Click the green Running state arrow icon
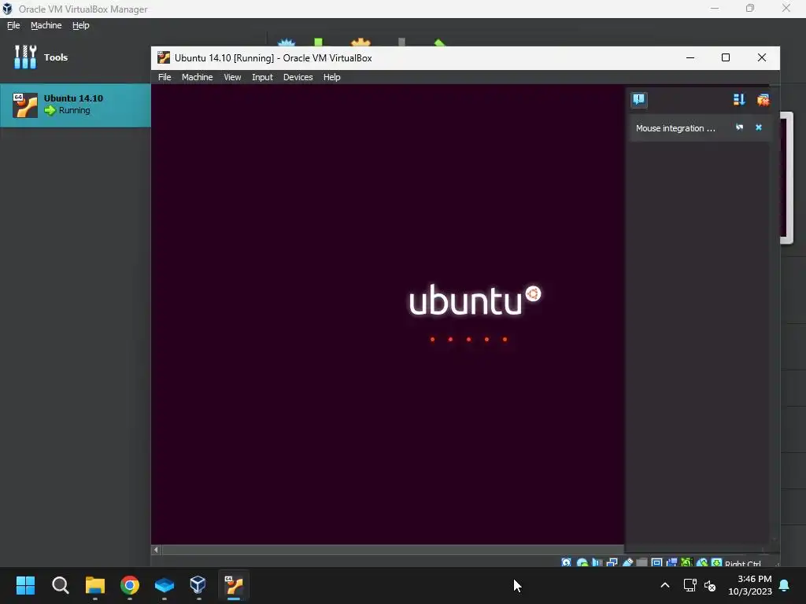 coord(50,110)
